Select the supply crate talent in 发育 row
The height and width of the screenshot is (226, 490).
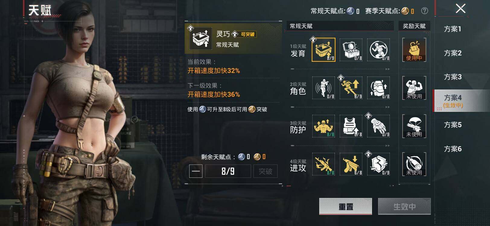351,50
